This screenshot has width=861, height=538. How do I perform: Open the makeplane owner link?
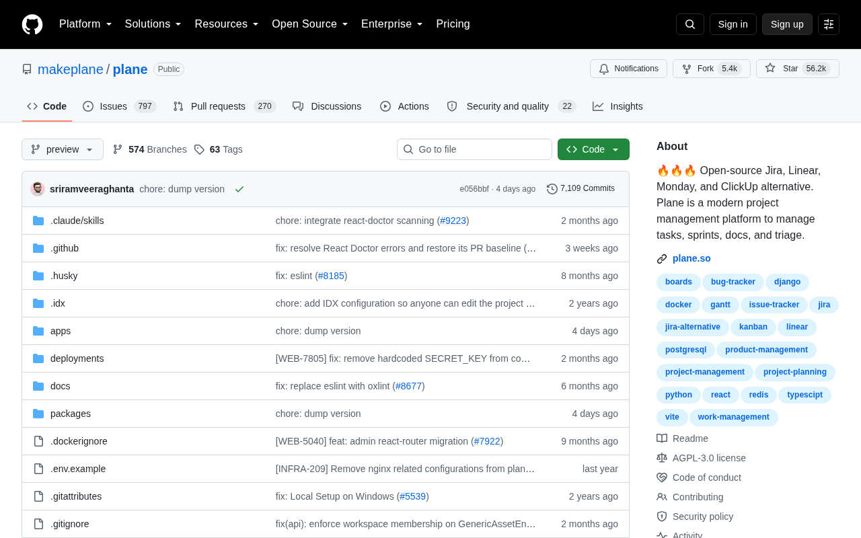(71, 69)
